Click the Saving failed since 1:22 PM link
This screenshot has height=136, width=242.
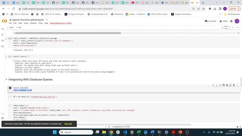pyautogui.click(x=60, y=23)
